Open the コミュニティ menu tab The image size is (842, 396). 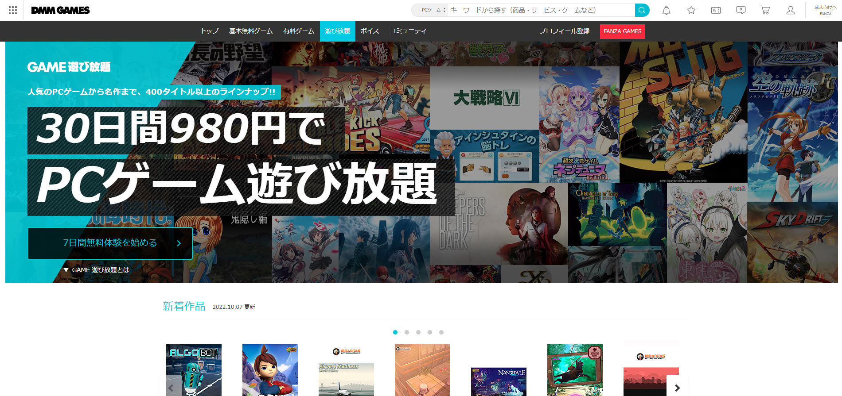408,31
